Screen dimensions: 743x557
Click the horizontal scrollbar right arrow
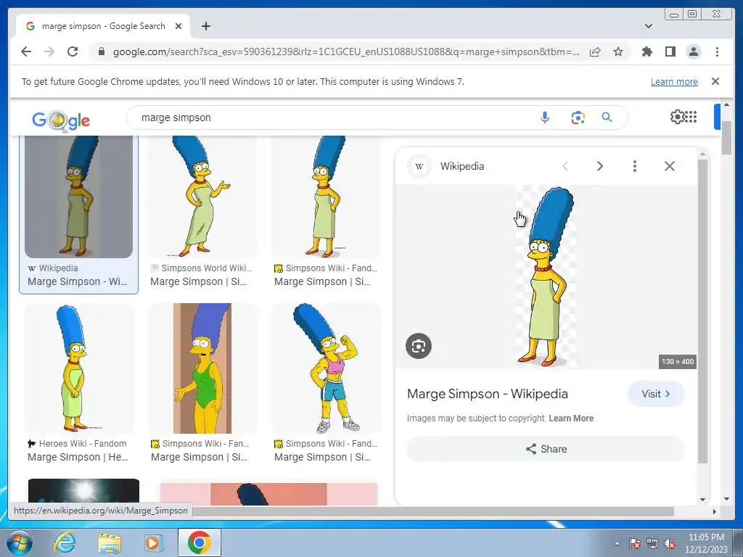tap(715, 511)
